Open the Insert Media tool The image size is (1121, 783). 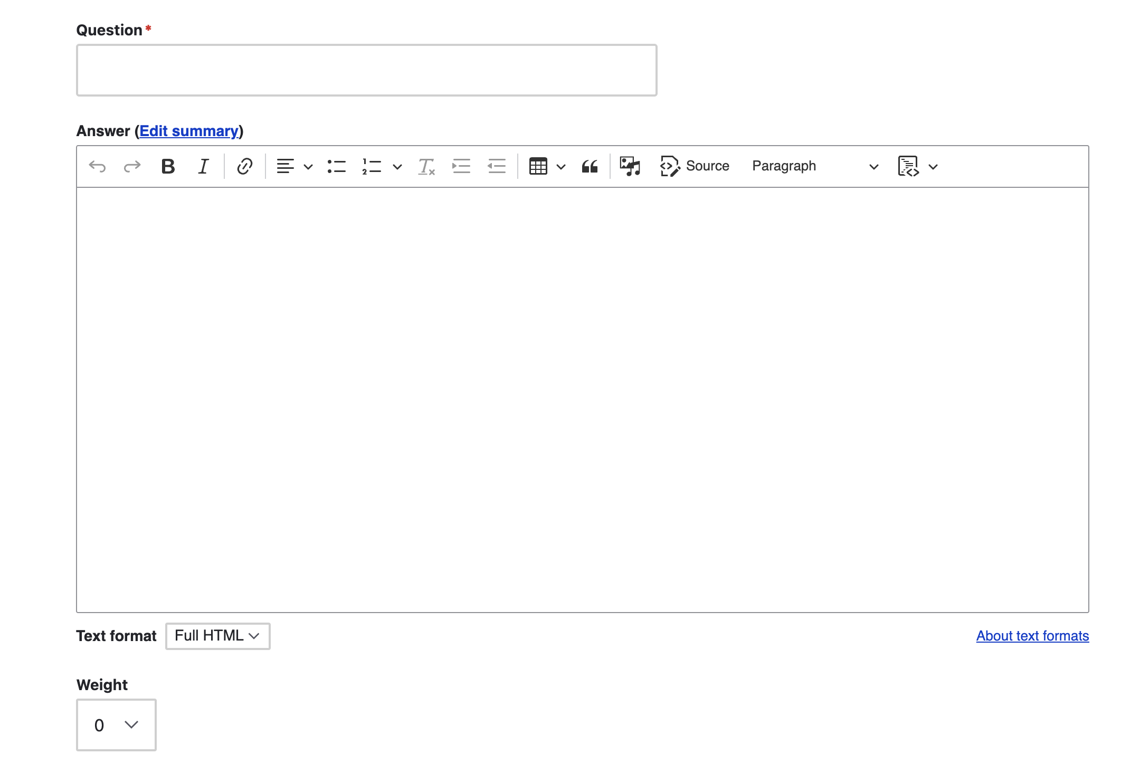pos(630,166)
